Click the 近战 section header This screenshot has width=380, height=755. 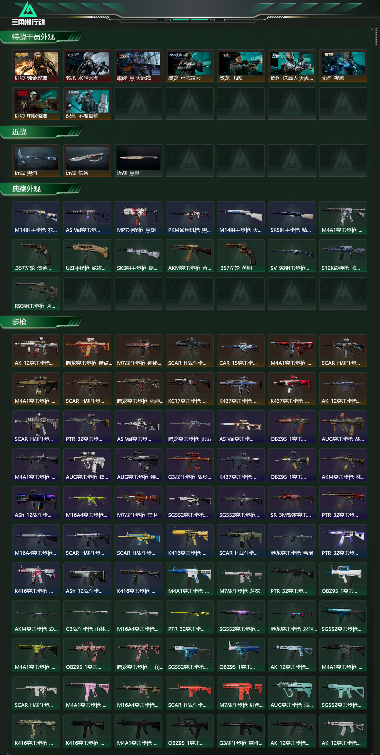coord(19,132)
